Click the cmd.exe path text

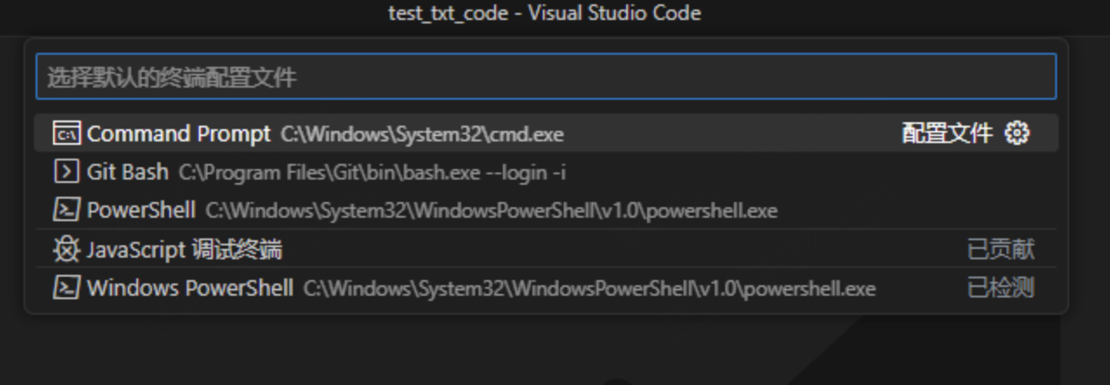422,134
